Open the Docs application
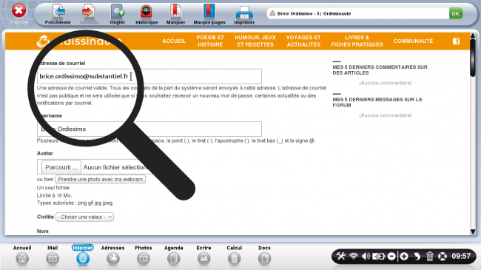The height and width of the screenshot is (270, 481). [264, 255]
